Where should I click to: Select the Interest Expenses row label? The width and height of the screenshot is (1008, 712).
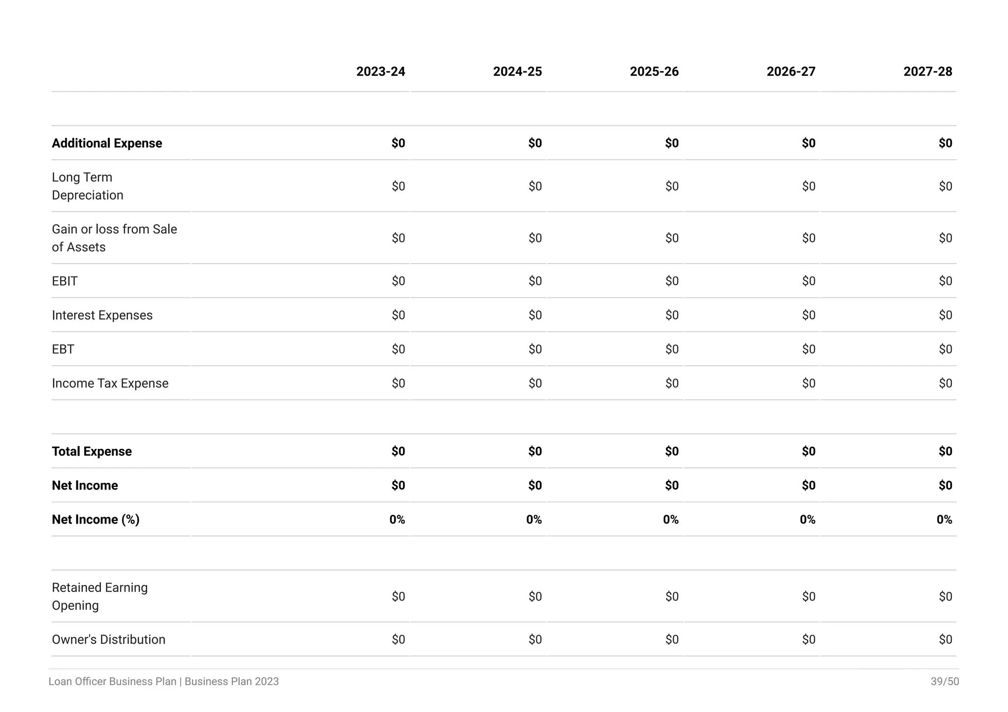(102, 315)
